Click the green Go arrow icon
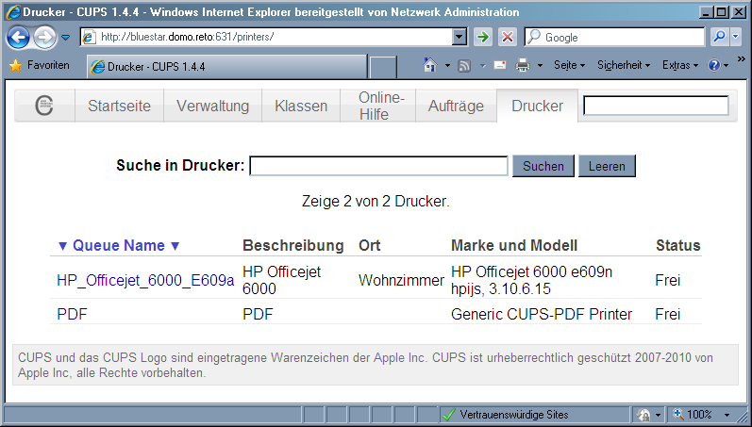 [x=482, y=37]
